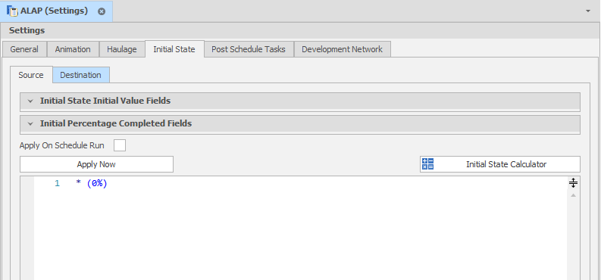The width and height of the screenshot is (601, 280).
Task: Go to Post Schedule Tasks tab
Action: (249, 49)
